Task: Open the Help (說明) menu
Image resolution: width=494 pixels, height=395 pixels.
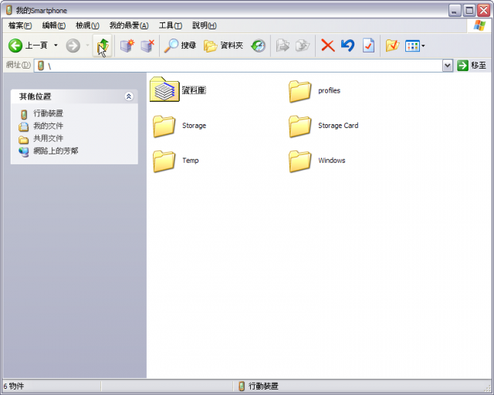Action: (204, 25)
